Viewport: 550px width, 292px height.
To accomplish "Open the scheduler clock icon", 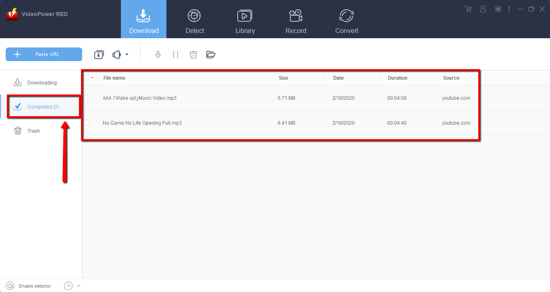I will pyautogui.click(x=68, y=286).
